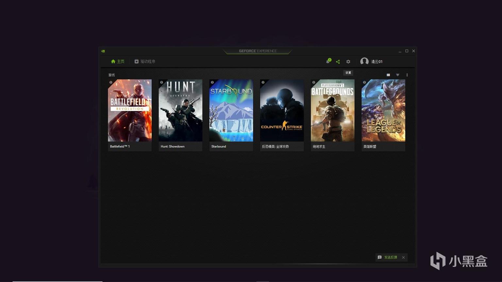Image resolution: width=502 pixels, height=282 pixels.
Task: Dismiss the 发送反馈 feedback bar
Action: tap(403, 258)
